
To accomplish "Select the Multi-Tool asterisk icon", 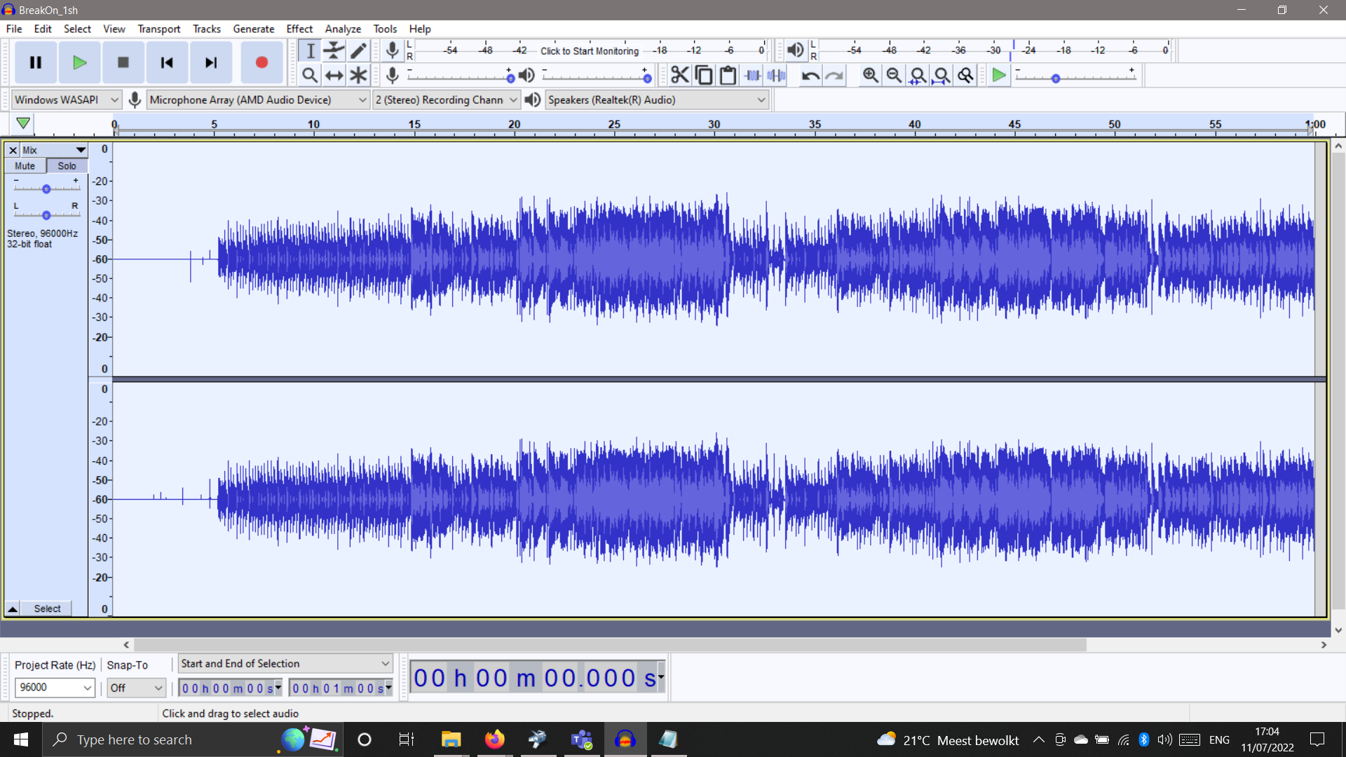I will coord(358,75).
